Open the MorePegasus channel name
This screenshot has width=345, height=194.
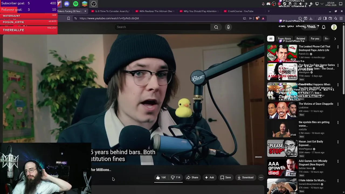click(305, 149)
